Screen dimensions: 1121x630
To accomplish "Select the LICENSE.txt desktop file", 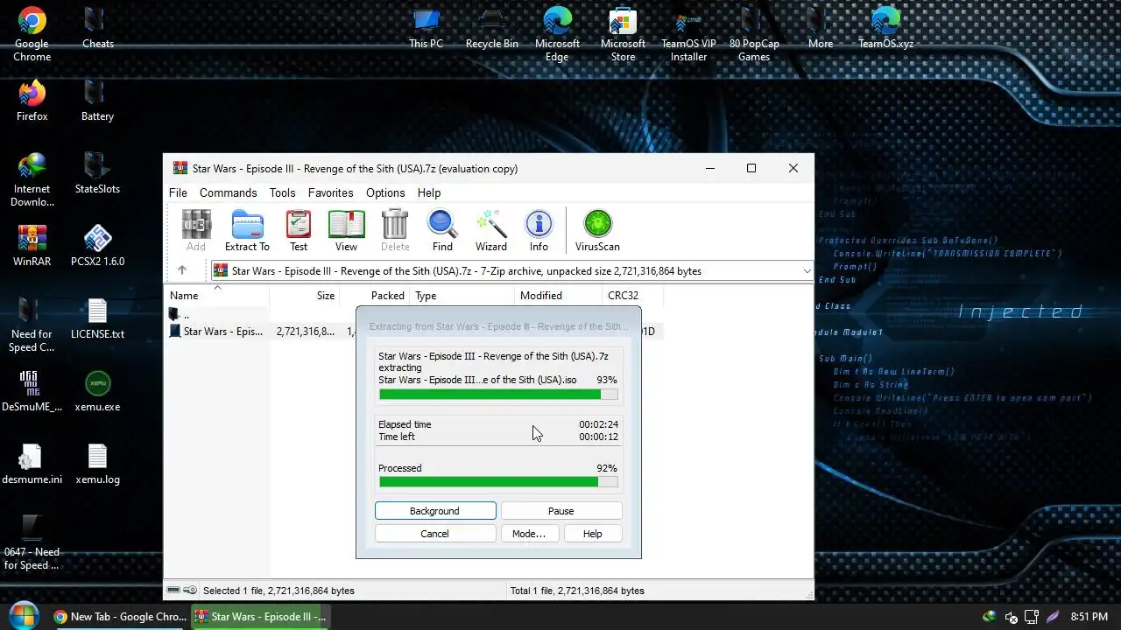I will 97,318.
